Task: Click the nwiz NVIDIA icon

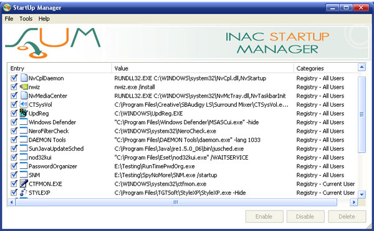Action: point(24,87)
